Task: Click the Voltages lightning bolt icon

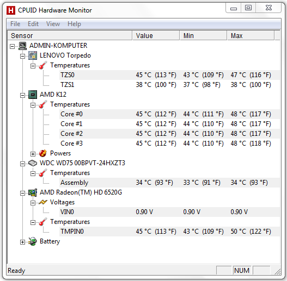Action: pos(43,202)
